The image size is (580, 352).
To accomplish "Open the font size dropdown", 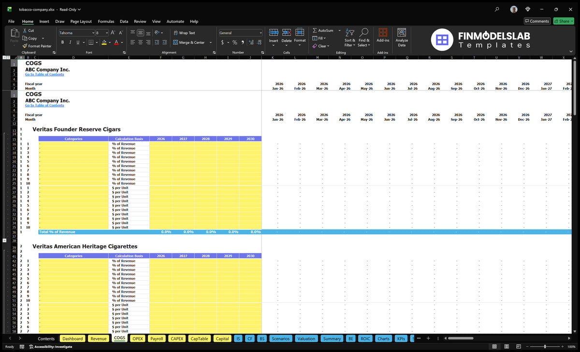I will [106, 33].
